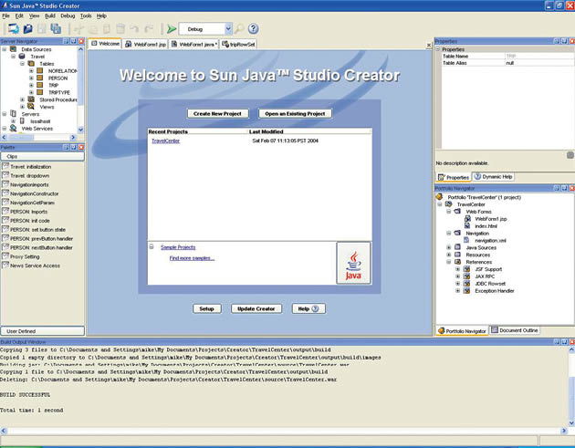
Task: Switch to the Document Outline tab
Action: click(x=515, y=330)
